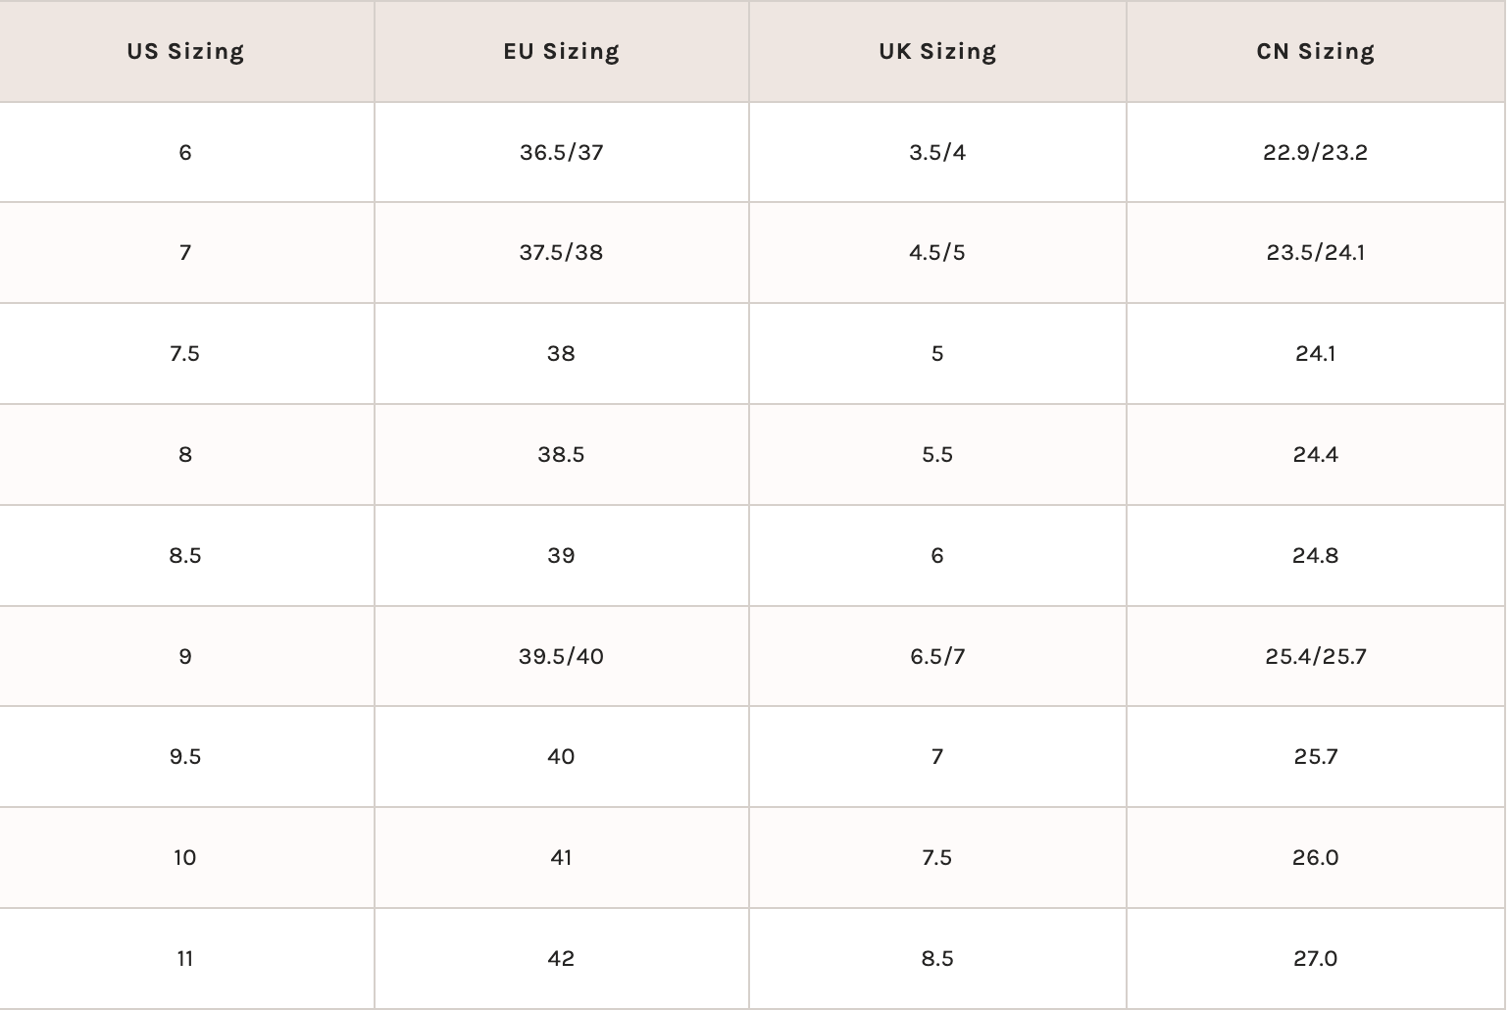This screenshot has width=1510, height=1010.
Task: Select US size 9.5 cell
Action: 185,757
